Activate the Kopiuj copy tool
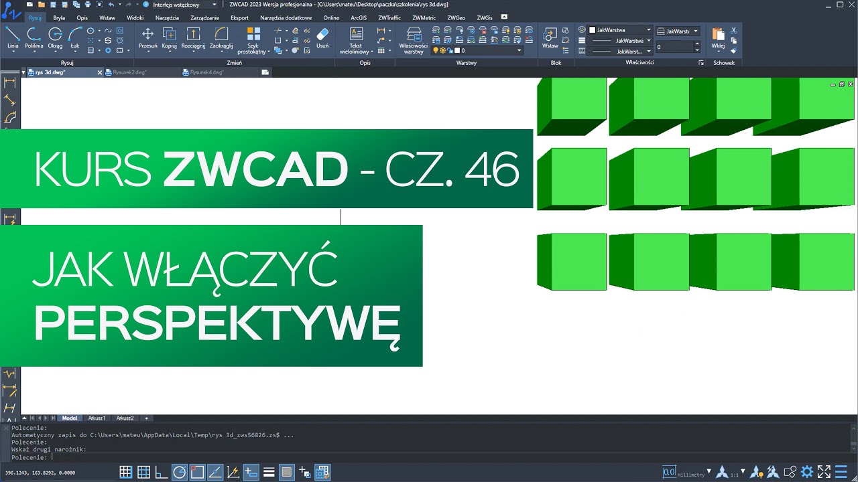Image resolution: width=858 pixels, height=482 pixels. click(x=170, y=39)
